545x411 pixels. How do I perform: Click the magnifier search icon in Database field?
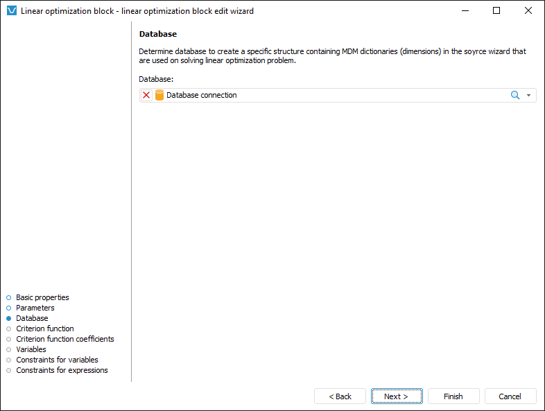coord(515,96)
